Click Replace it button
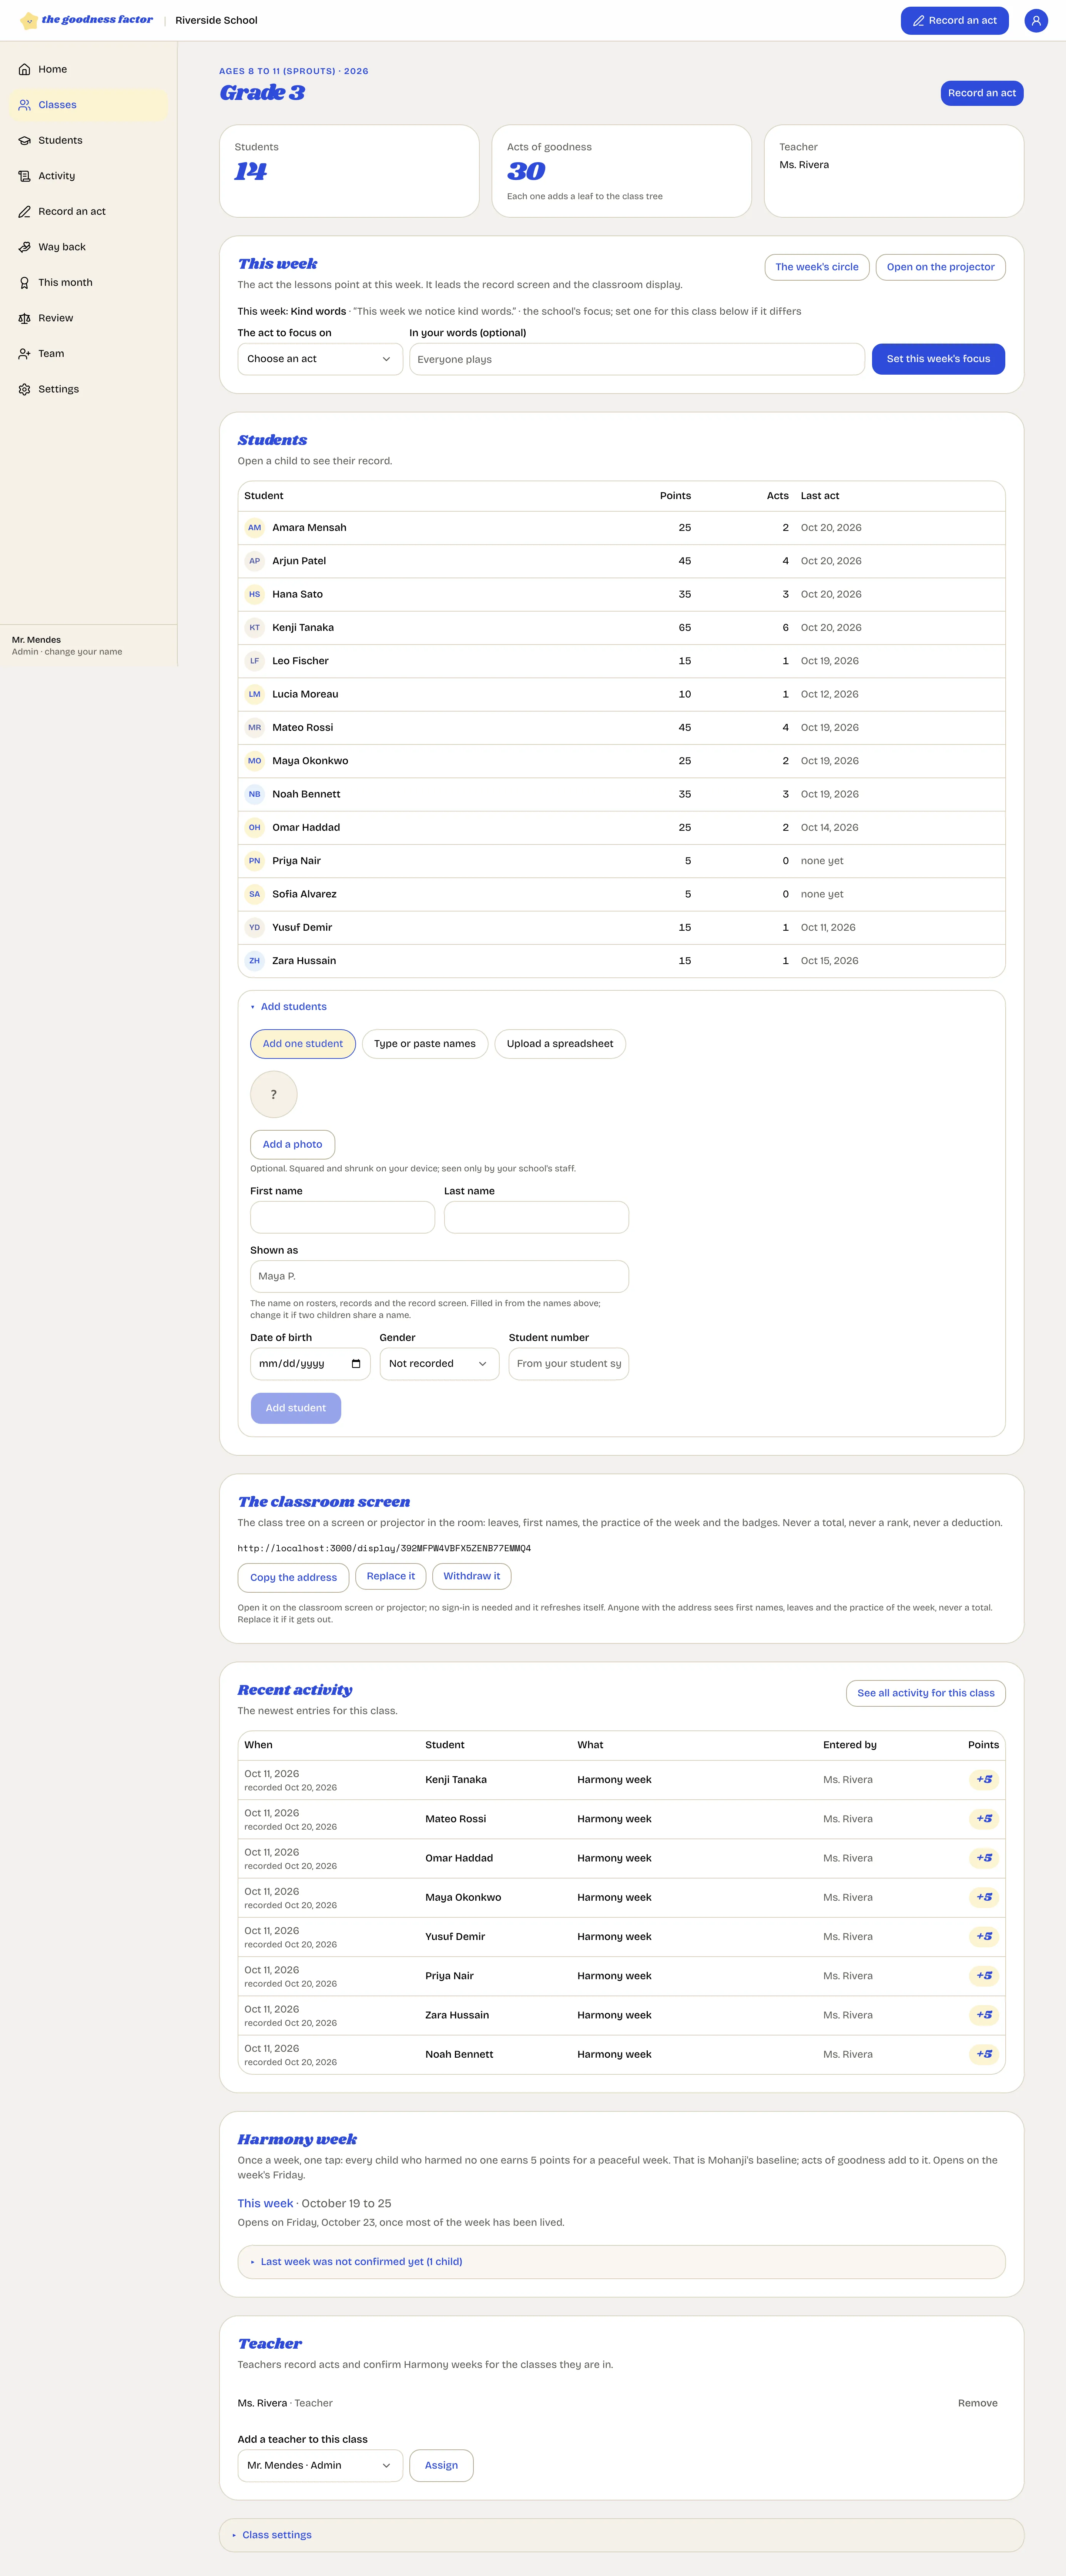 pyautogui.click(x=391, y=1576)
